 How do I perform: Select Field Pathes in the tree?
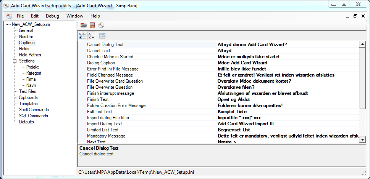point(30,55)
